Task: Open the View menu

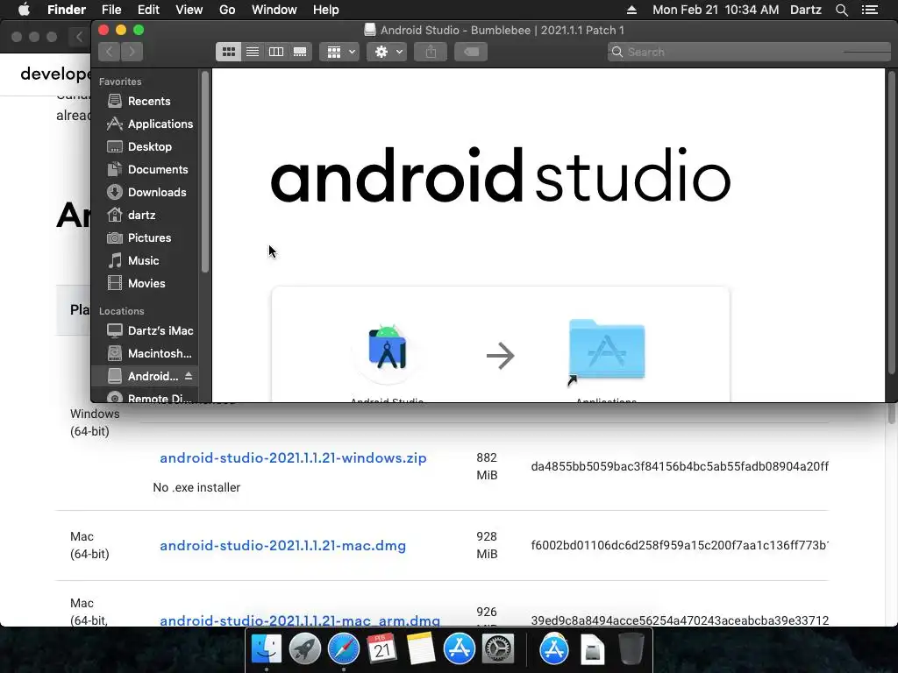Action: click(x=189, y=10)
